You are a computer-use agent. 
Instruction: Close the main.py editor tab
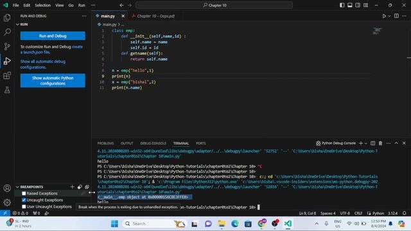(123, 16)
